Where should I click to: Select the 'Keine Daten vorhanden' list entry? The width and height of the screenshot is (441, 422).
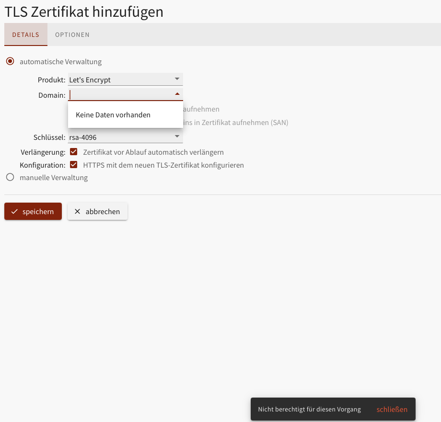[113, 115]
